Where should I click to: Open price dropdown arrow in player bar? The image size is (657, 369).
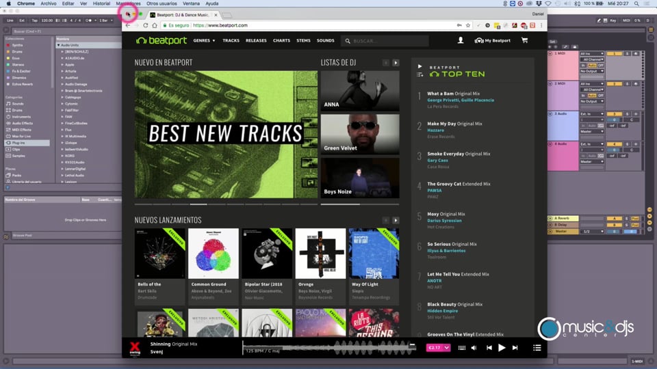click(447, 348)
